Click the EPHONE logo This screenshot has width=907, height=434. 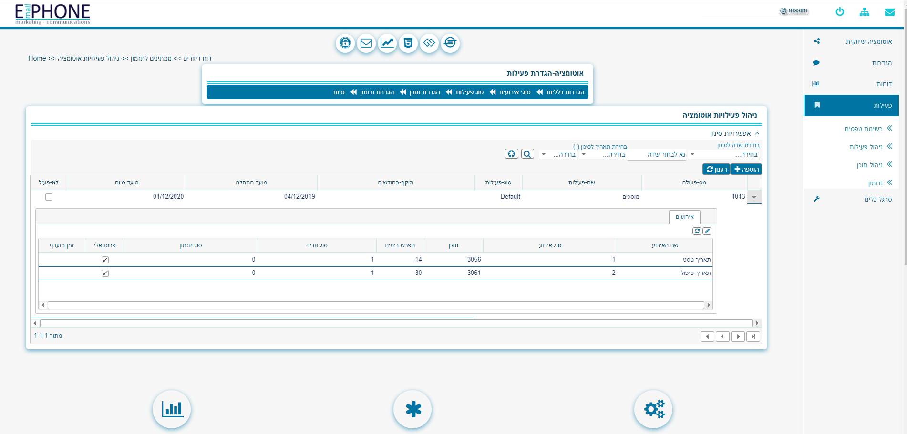(x=52, y=14)
